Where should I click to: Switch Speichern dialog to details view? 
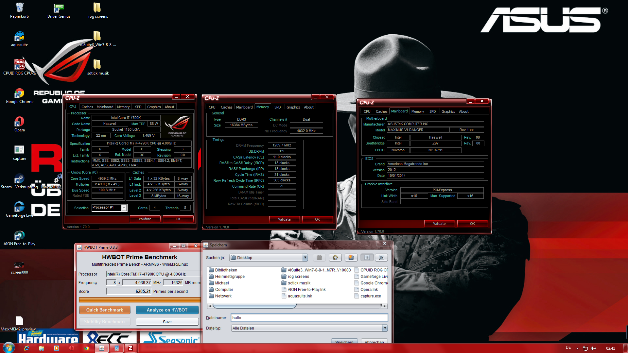(x=381, y=258)
